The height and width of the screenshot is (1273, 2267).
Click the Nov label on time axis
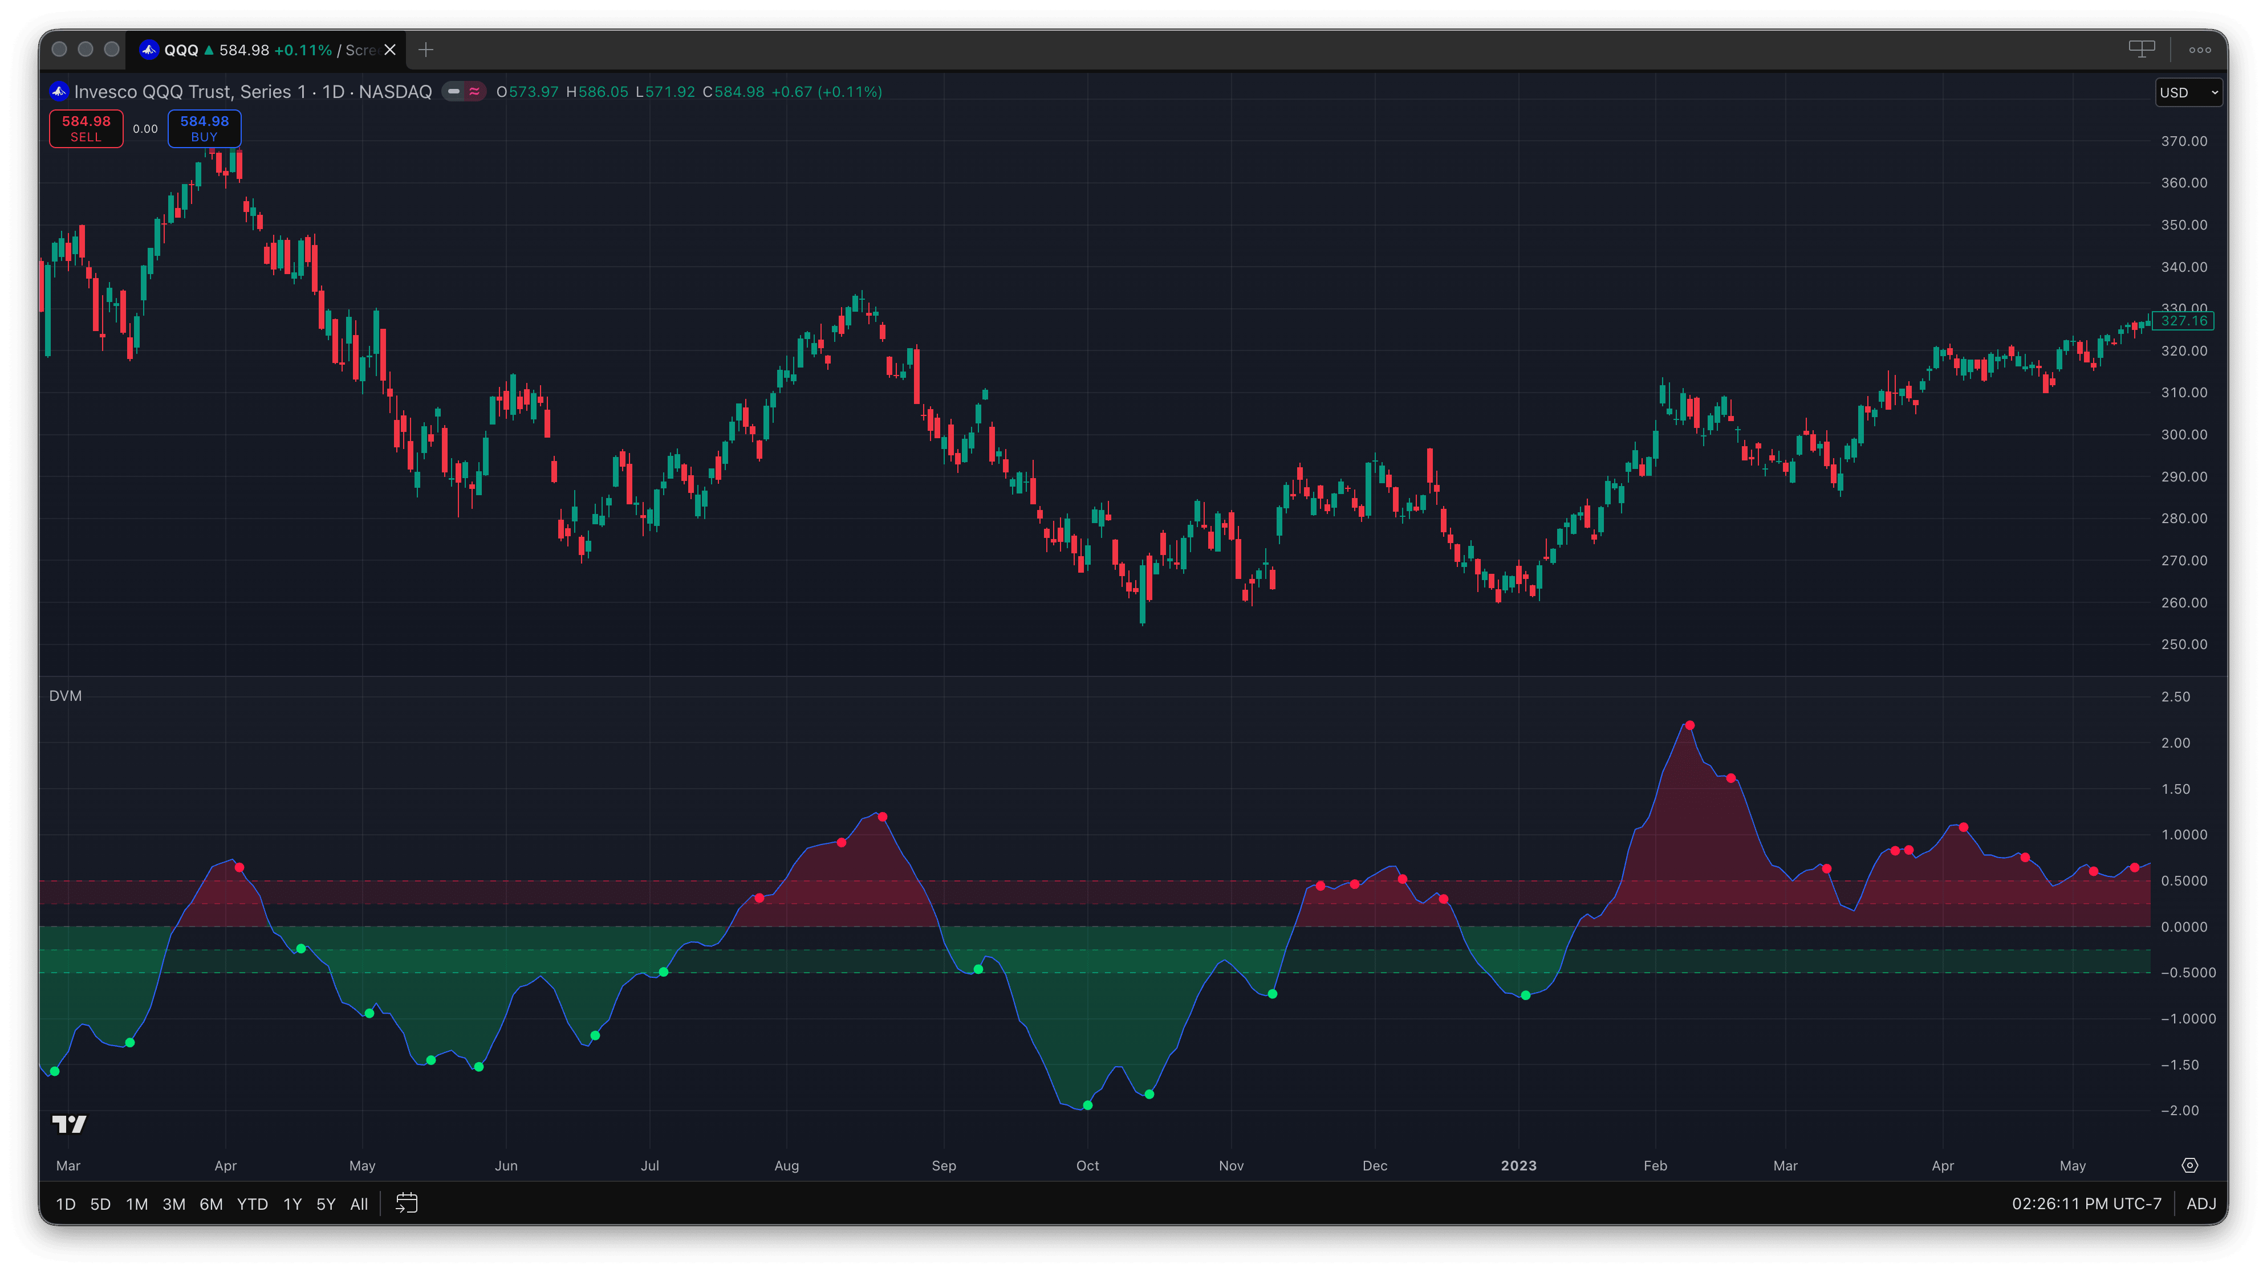click(1231, 1165)
